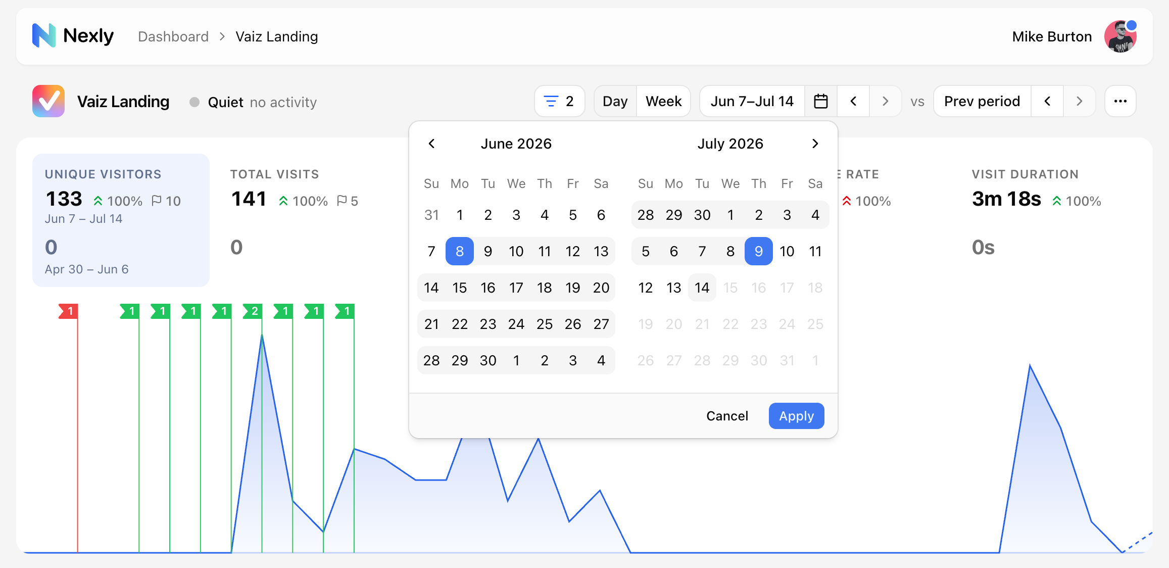Pick June 15 in the calendar
The height and width of the screenshot is (568, 1169).
pyautogui.click(x=460, y=288)
